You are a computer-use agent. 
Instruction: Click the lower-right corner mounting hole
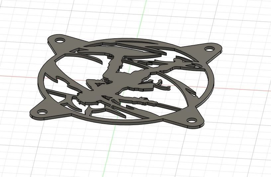(x=192, y=120)
